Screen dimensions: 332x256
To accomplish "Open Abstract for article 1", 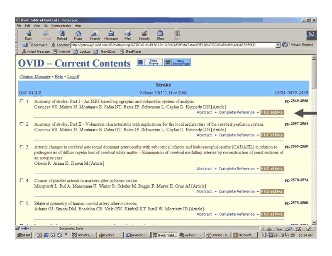I will pos(204,112).
